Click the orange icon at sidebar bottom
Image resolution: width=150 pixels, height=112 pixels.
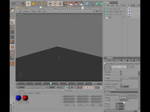pyautogui.click(x=12, y=64)
